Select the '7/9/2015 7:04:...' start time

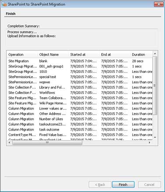click(83, 61)
